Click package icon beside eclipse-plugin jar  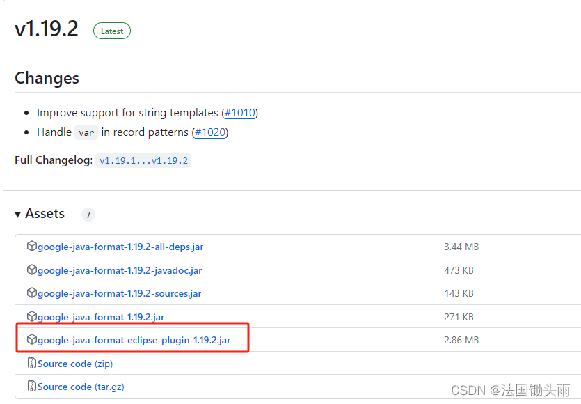point(32,339)
